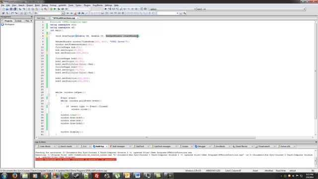Switch to the Debugger log tab
The width and height of the screenshot is (318, 179).
pyautogui.click(x=201, y=146)
